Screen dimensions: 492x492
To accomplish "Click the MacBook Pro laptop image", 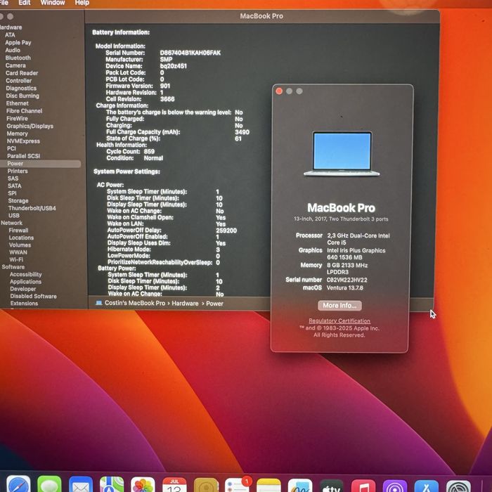I will click(x=342, y=153).
